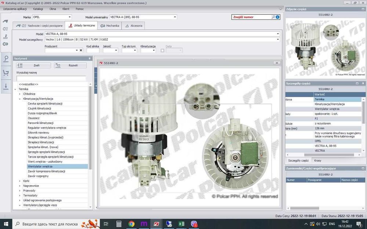Launch Calculator from the taskbar
This screenshot has height=229, width=367.
(119, 224)
